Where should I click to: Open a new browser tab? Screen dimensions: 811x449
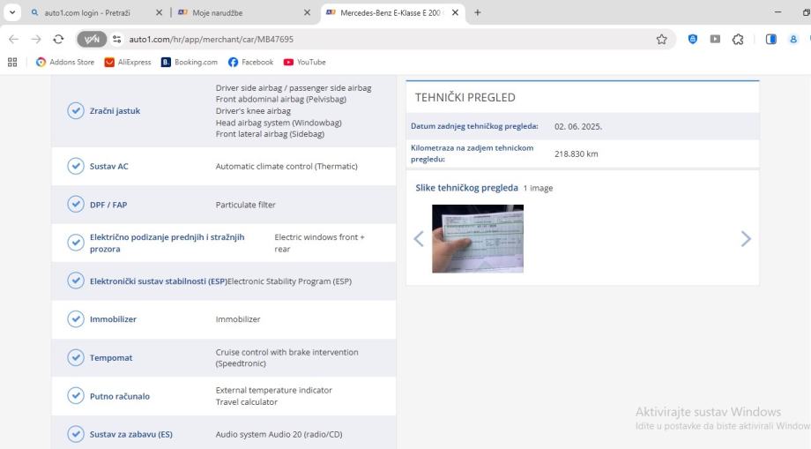[x=478, y=12]
